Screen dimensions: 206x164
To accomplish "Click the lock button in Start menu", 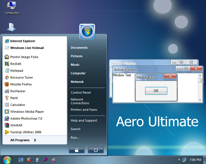I will (x=76, y=150).
